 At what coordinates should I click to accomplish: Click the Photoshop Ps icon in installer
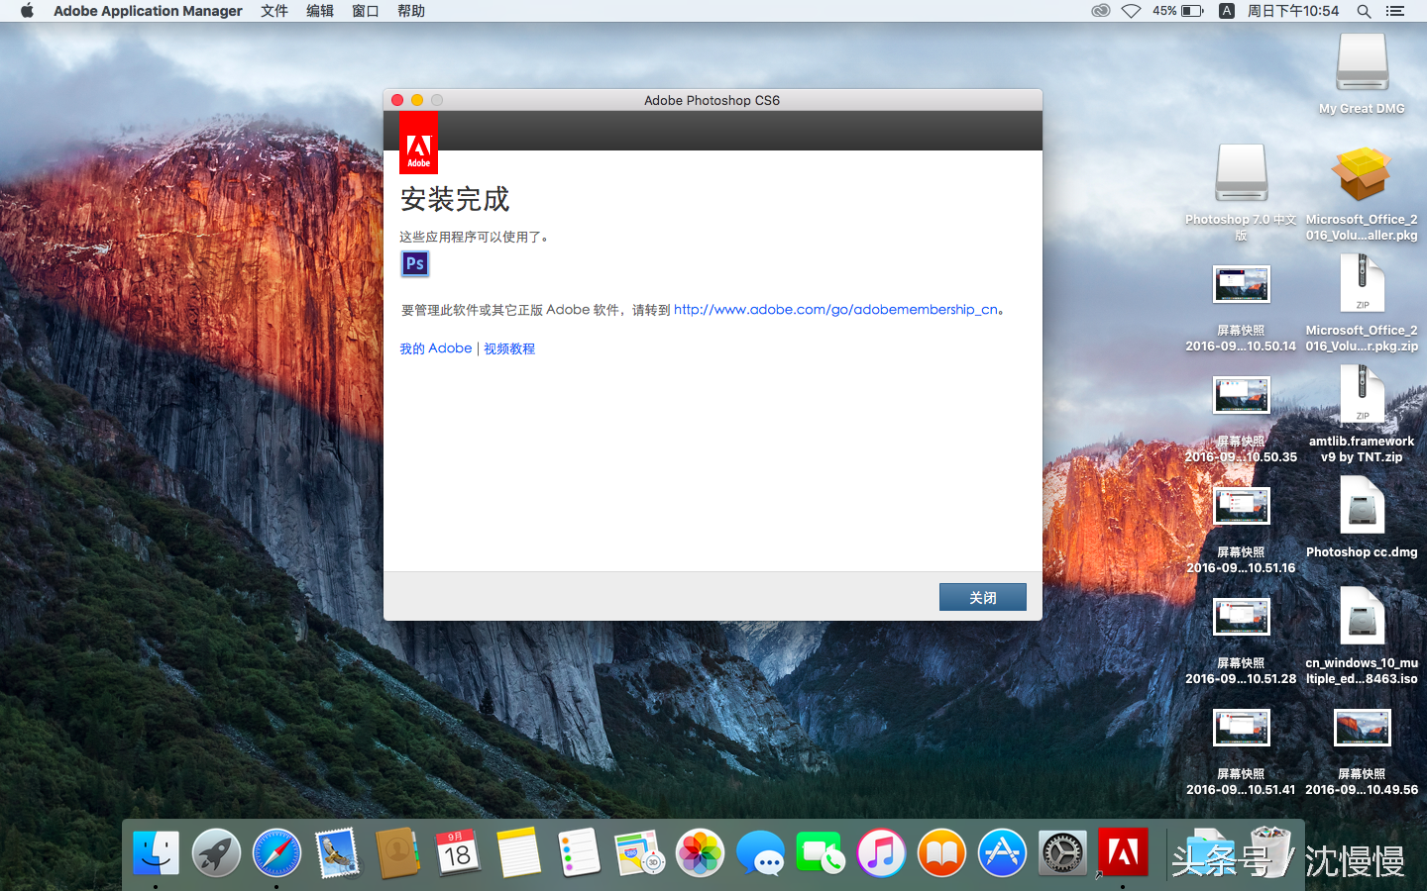[415, 263]
